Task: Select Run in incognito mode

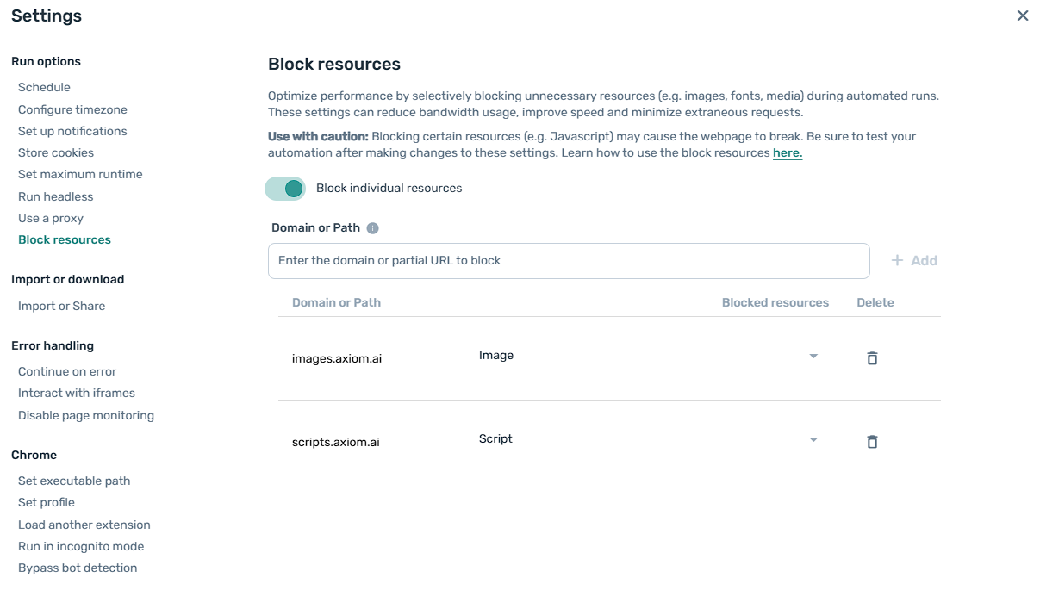Action: 81,546
